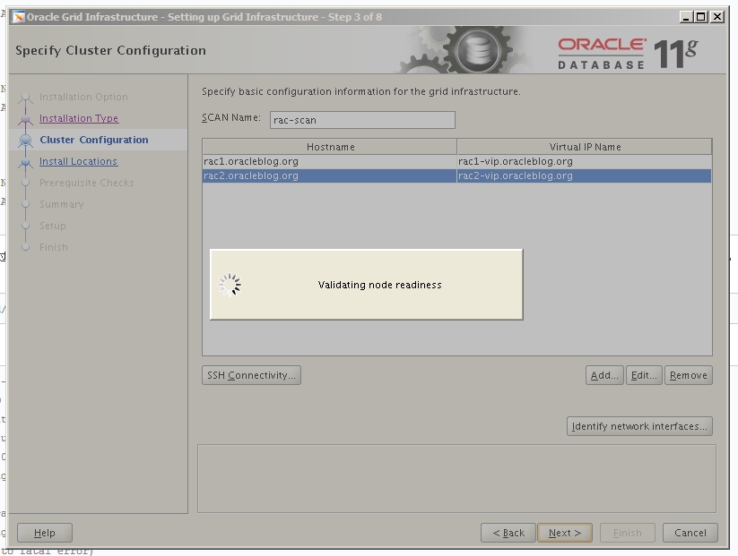Minimize the installer window
738x556 pixels.
(x=686, y=17)
